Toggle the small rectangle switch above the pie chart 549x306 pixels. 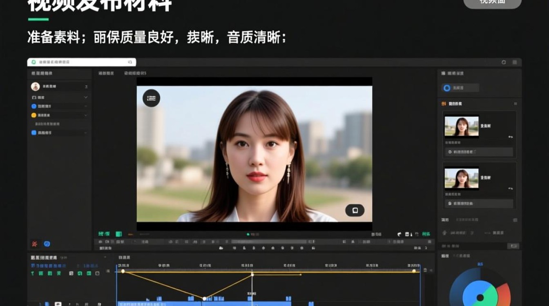(x=513, y=246)
